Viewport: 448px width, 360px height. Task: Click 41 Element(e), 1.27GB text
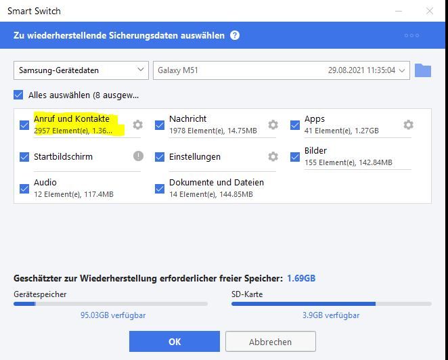[x=342, y=131]
